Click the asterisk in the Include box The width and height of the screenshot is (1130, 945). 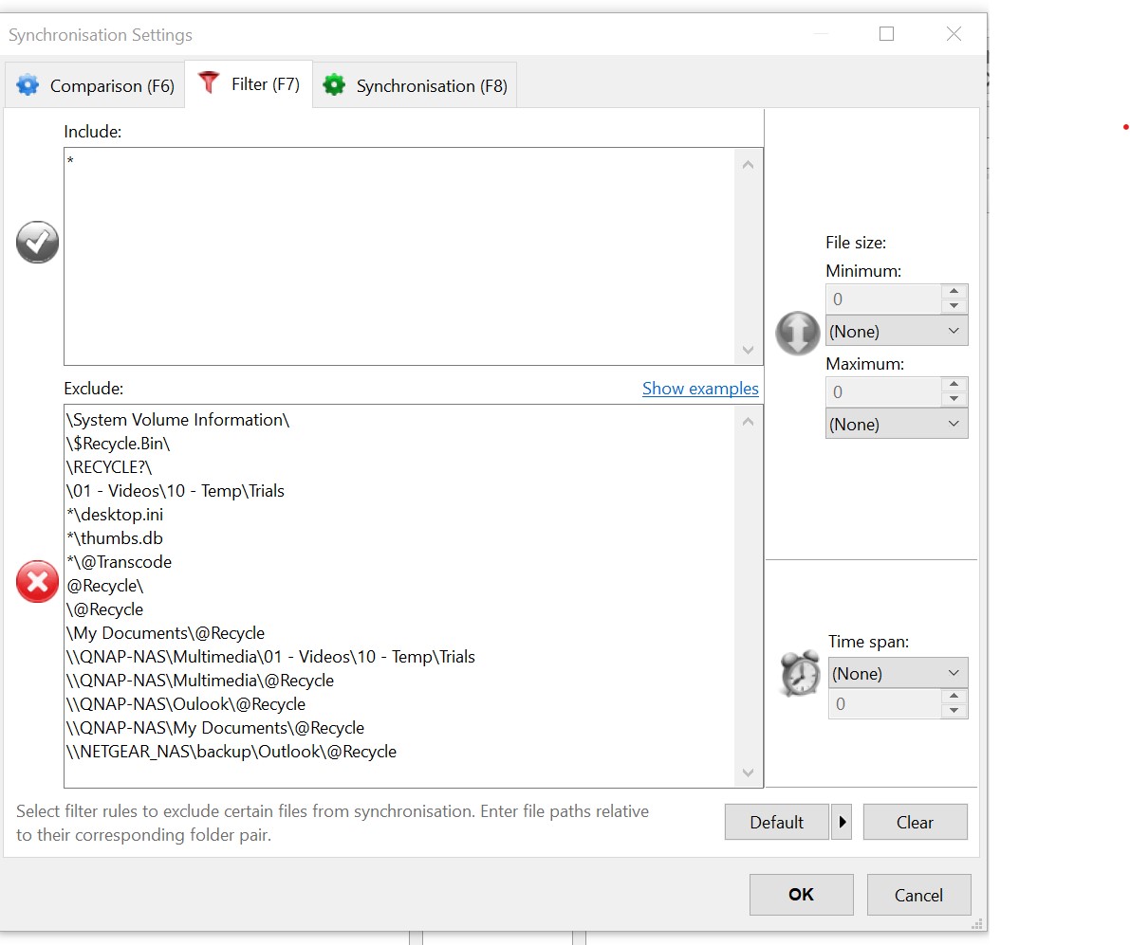(70, 160)
